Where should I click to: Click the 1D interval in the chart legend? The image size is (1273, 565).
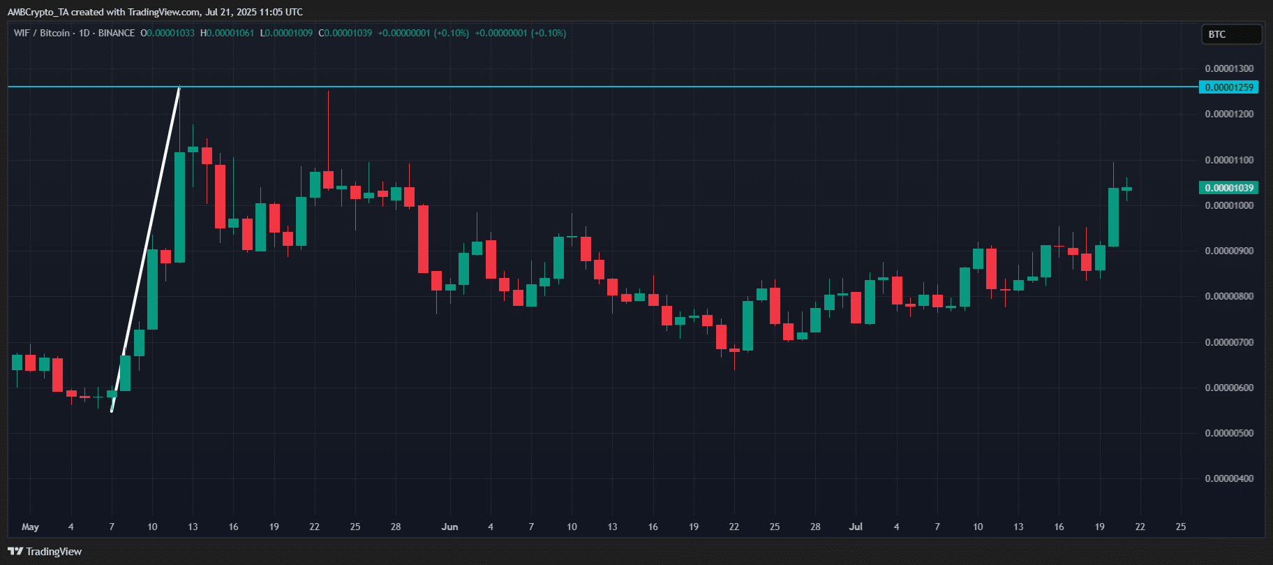point(84,33)
